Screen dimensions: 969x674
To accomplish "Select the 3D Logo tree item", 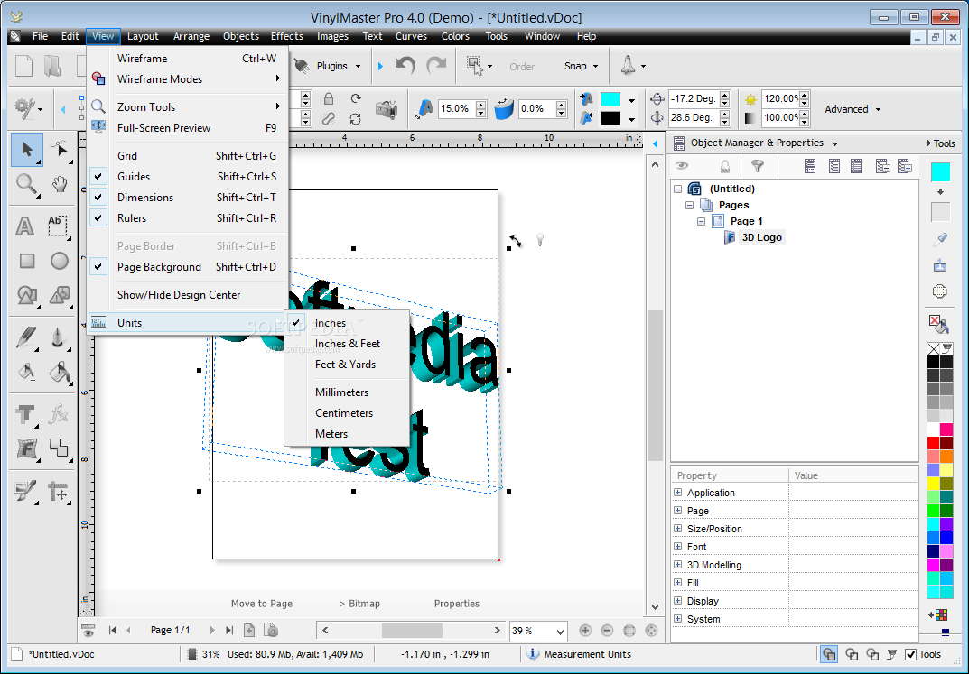I will 761,237.
